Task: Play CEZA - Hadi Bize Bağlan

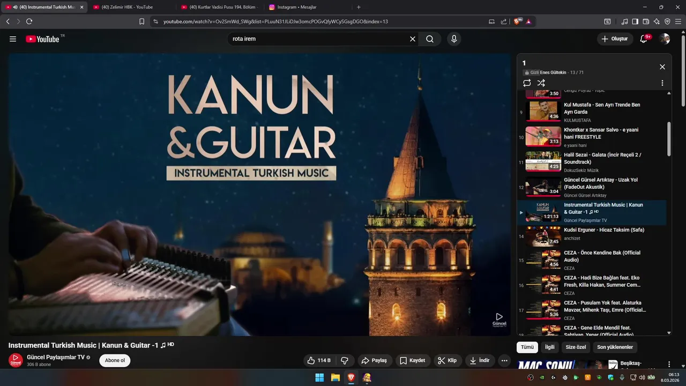Action: (x=592, y=285)
